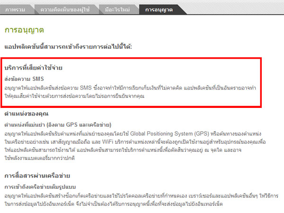The image size is (284, 213).
Task: Select the มีอะไรใหม่ tab
Action: [x=117, y=9]
